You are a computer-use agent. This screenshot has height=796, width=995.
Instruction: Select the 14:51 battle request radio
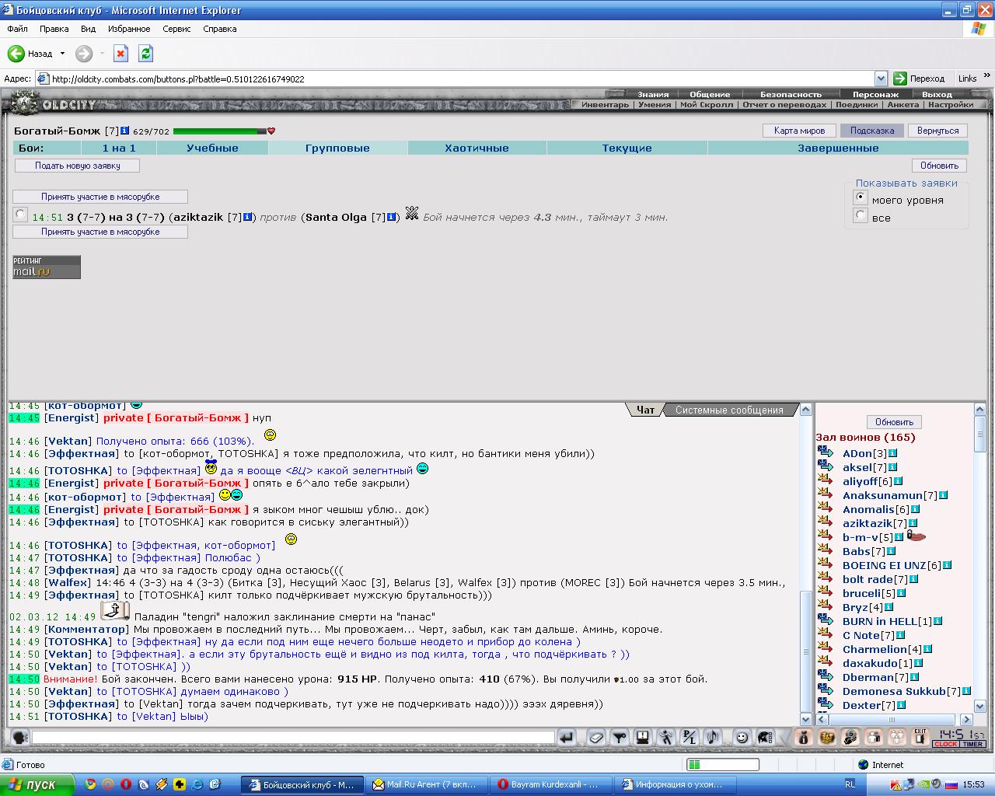pyautogui.click(x=21, y=215)
